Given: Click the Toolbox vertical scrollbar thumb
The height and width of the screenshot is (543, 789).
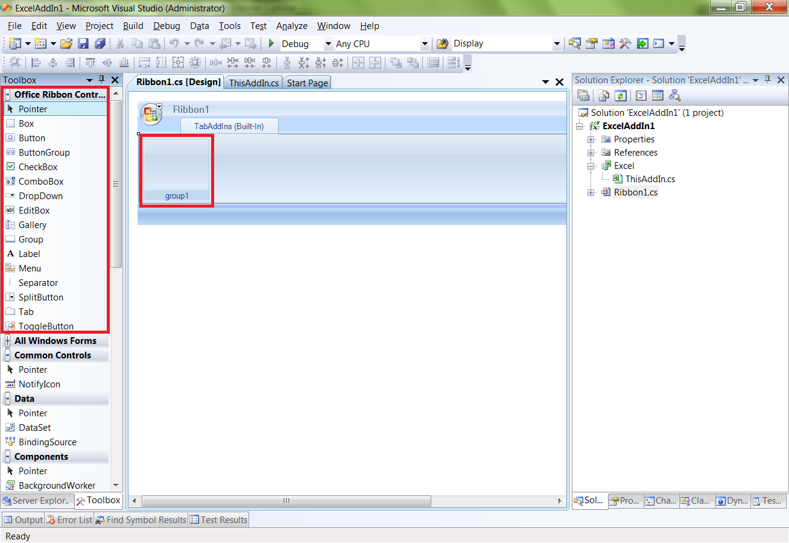Looking at the screenshot, I should point(116,184).
